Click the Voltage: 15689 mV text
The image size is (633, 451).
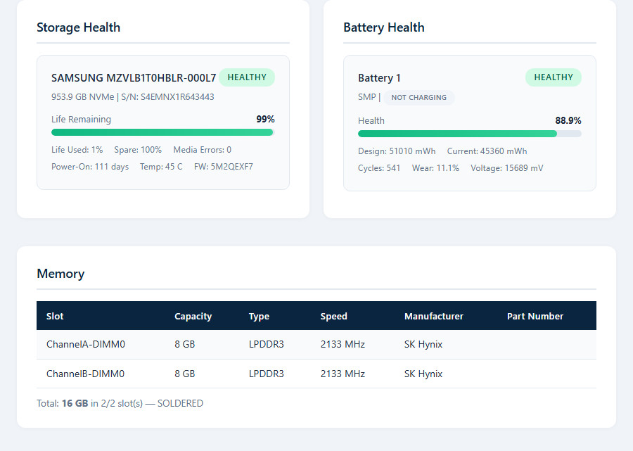(x=507, y=168)
